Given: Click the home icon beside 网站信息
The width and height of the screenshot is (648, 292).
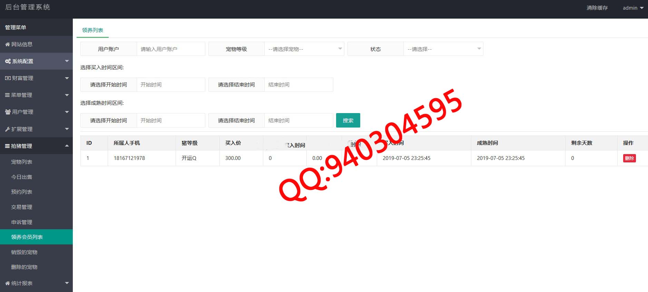Looking at the screenshot, I should click(x=7, y=44).
